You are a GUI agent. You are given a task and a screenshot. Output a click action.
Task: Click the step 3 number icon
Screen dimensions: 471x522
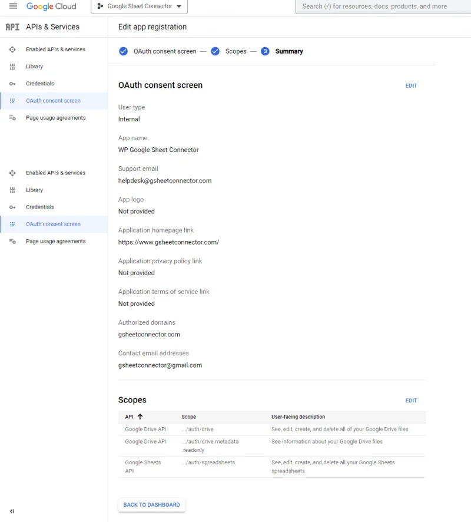click(x=265, y=51)
